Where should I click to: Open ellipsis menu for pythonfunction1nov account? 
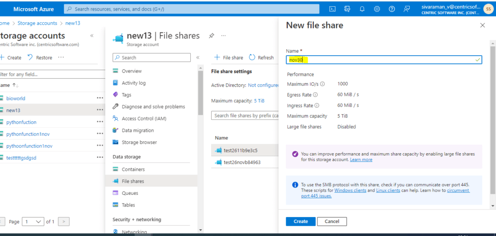pos(100,133)
